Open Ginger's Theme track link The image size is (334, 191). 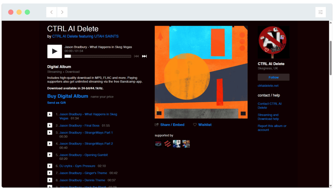tap(83, 173)
